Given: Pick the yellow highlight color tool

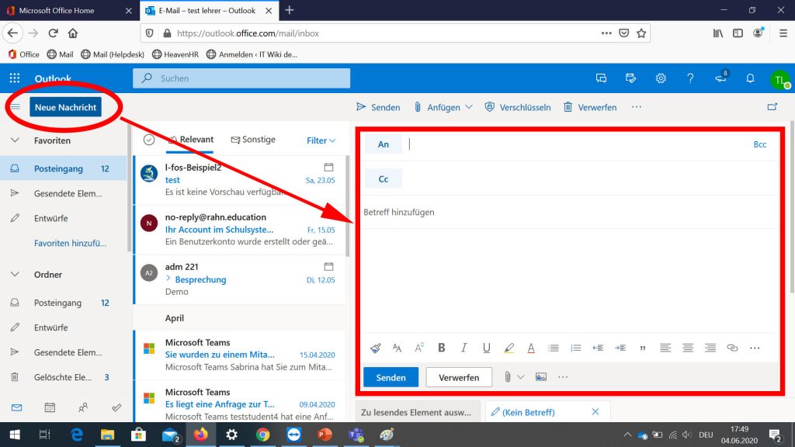Looking at the screenshot, I should 509,348.
